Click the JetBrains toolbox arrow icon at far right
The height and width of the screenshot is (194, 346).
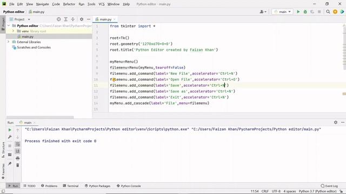click(342, 12)
